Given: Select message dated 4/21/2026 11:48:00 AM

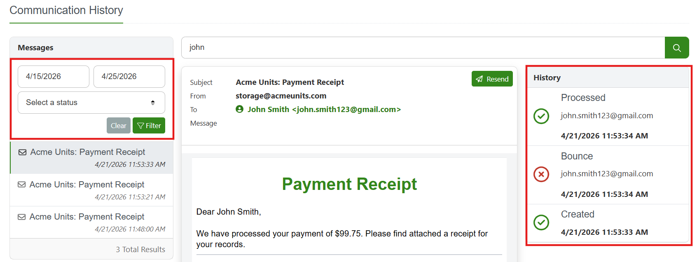Looking at the screenshot, I should click(91, 222).
